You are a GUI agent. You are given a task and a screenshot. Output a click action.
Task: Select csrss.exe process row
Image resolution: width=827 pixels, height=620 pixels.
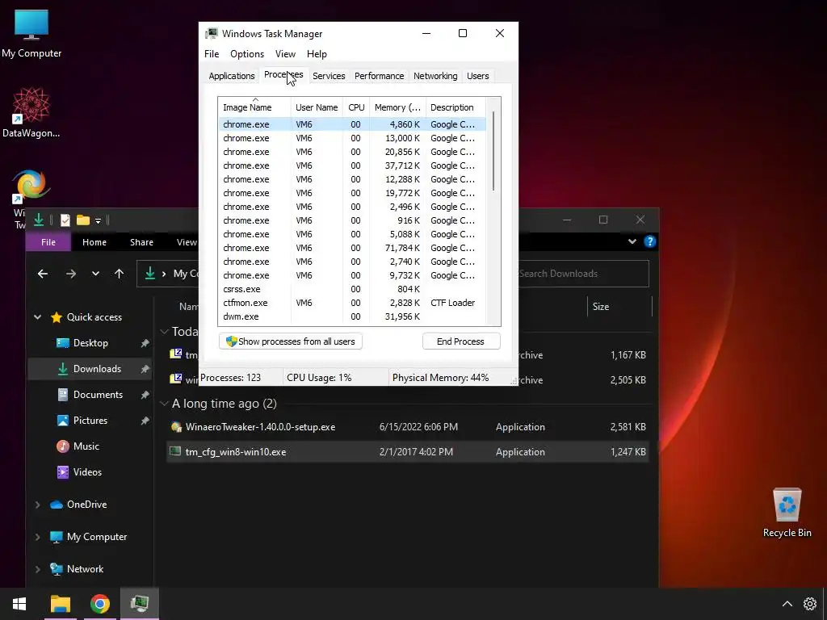coord(351,289)
